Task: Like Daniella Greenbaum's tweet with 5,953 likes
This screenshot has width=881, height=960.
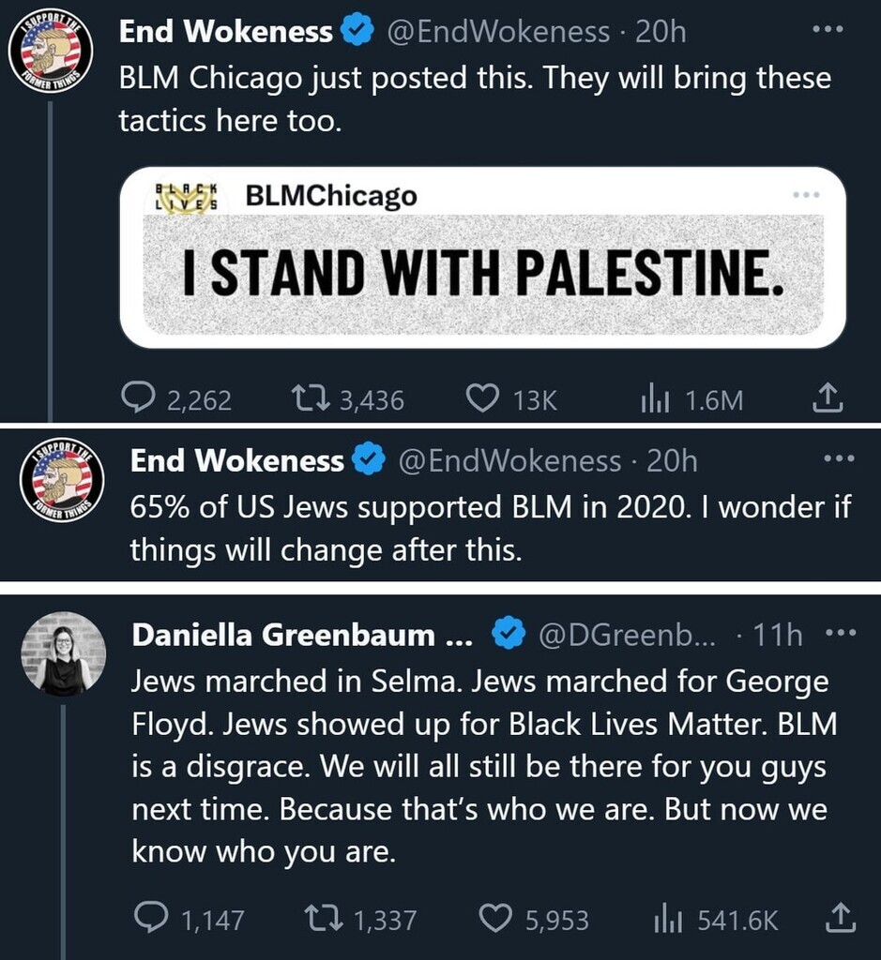Action: (495, 919)
